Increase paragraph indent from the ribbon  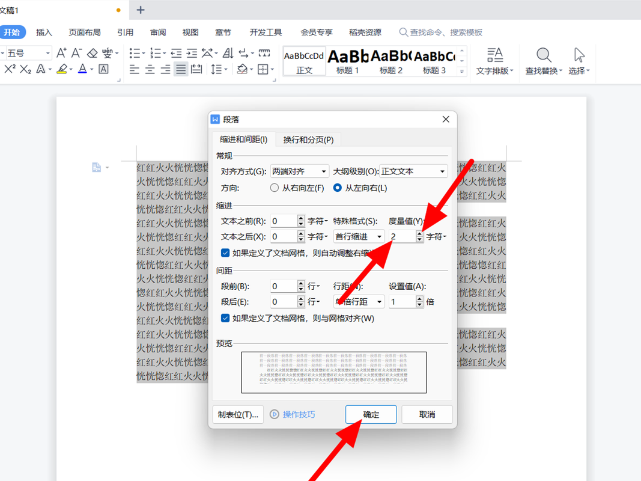pyautogui.click(x=192, y=53)
